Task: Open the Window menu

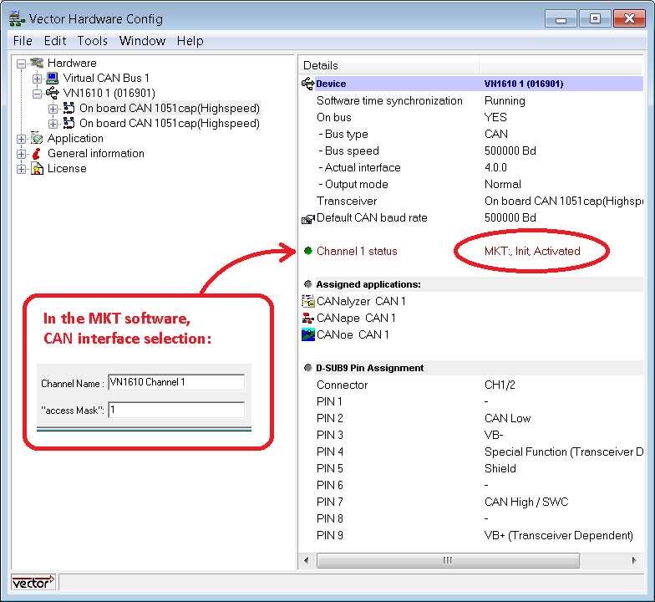Action: point(142,41)
